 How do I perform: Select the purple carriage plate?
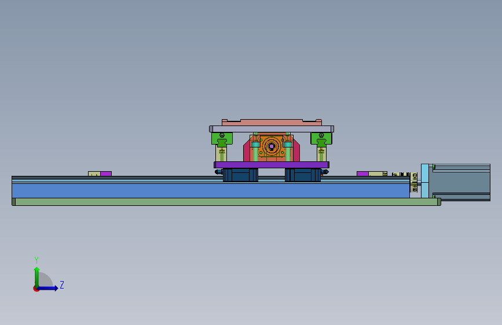pos(272,165)
